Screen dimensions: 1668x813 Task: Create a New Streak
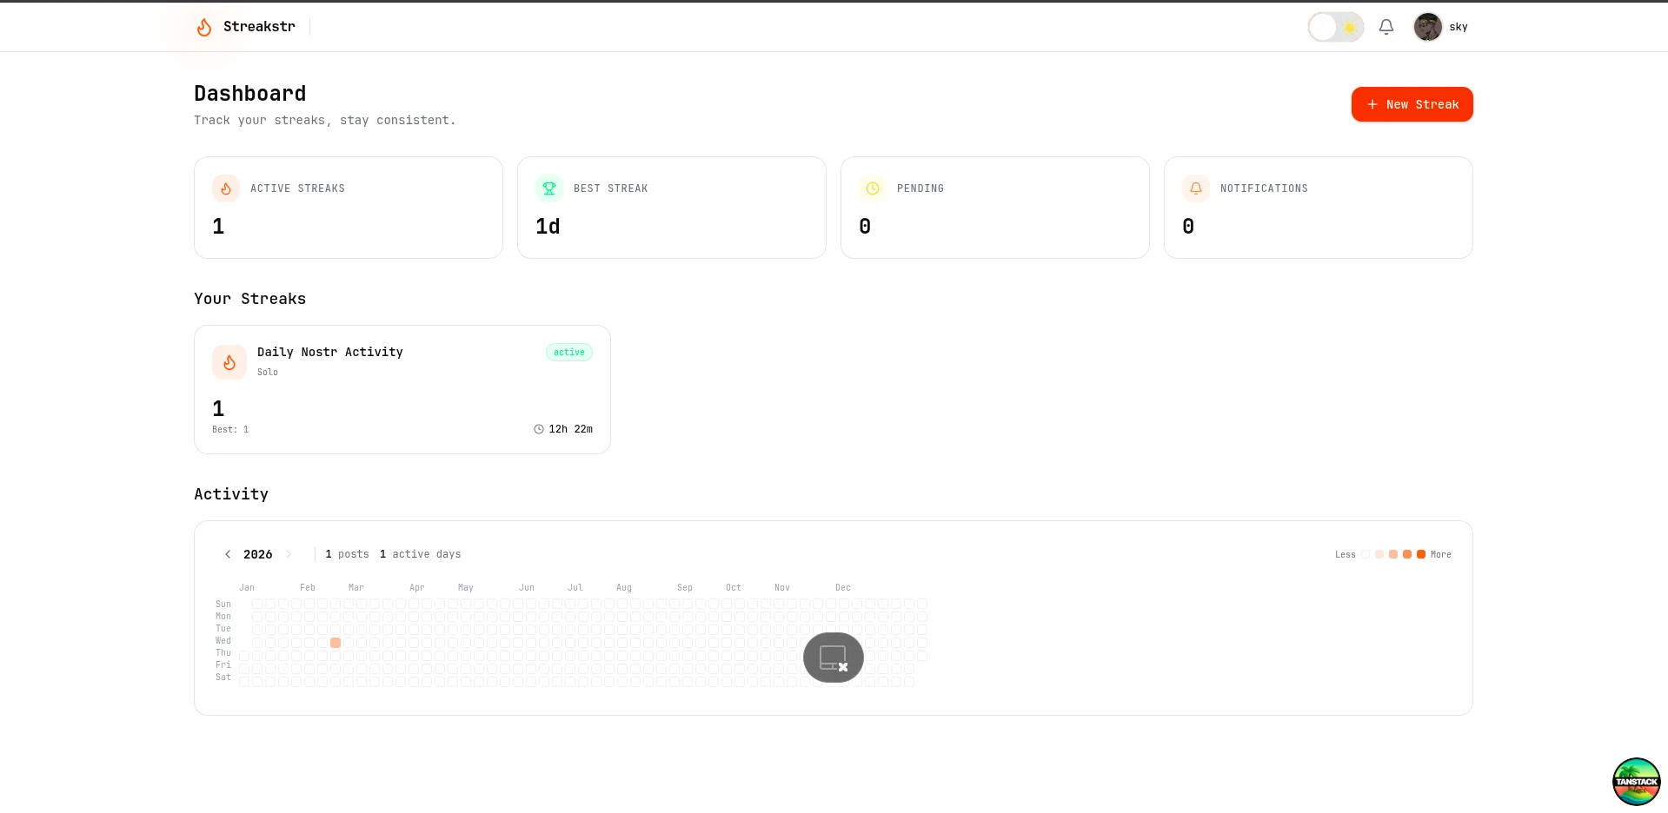(x=1412, y=104)
